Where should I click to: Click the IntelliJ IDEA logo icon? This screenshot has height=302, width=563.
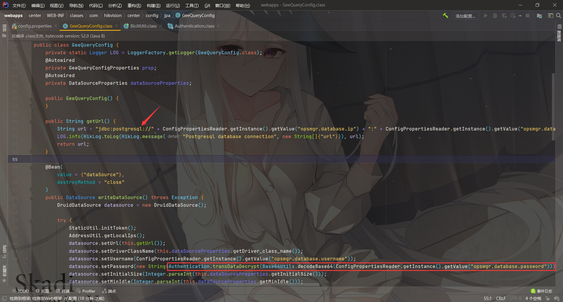click(x=5, y=5)
